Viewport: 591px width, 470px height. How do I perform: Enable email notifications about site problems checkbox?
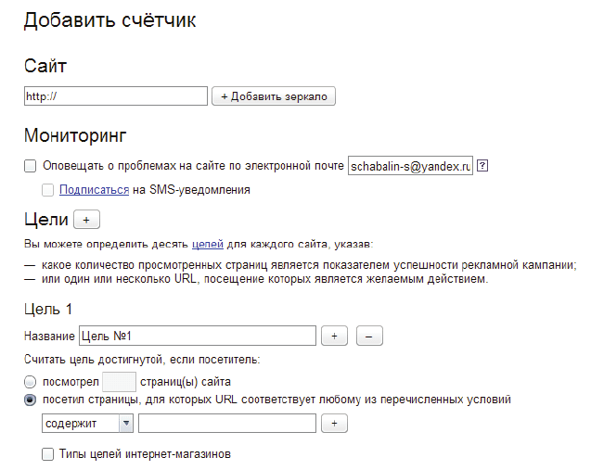pos(31,167)
